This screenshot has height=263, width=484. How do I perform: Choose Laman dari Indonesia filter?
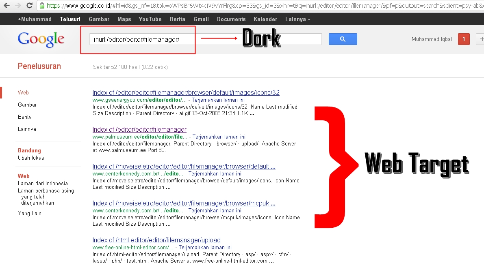tap(43, 183)
